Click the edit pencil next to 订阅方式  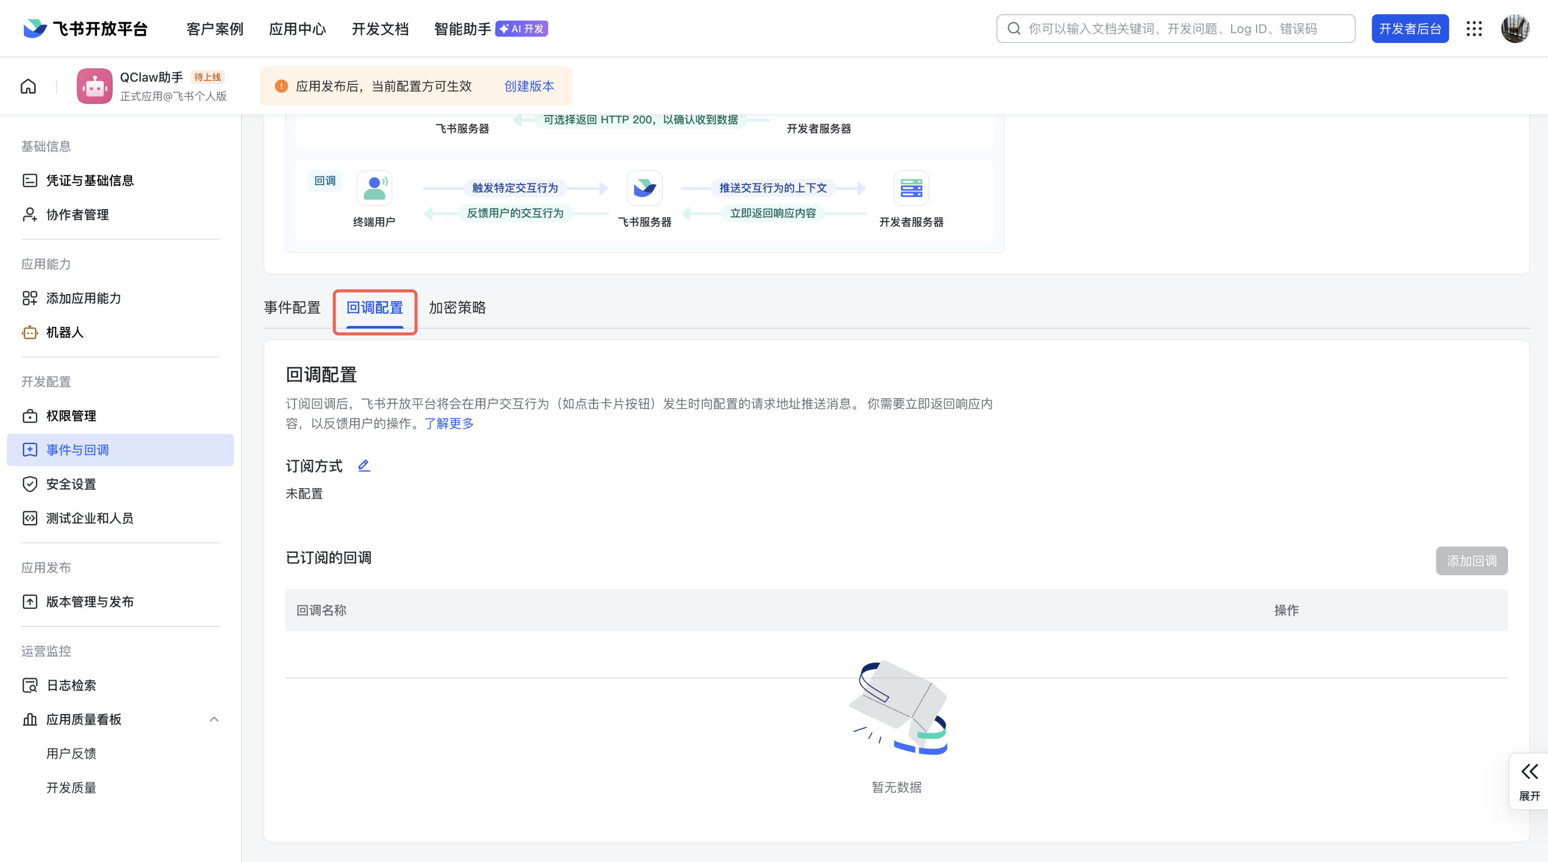[364, 465]
